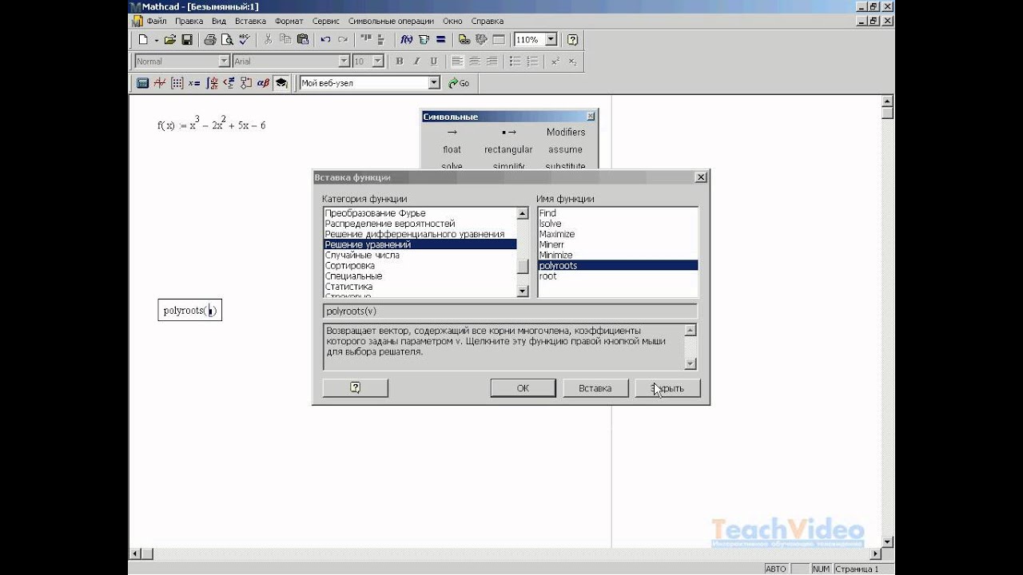1023x575 pixels.
Task: Open the Правка menu
Action: [189, 21]
